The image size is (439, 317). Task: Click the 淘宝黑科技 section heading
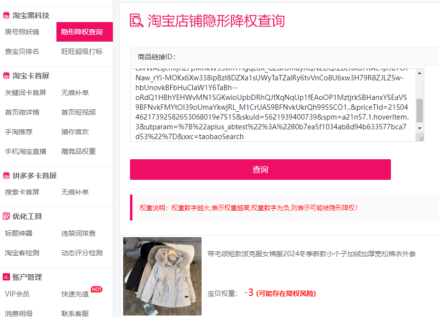[x=31, y=15]
